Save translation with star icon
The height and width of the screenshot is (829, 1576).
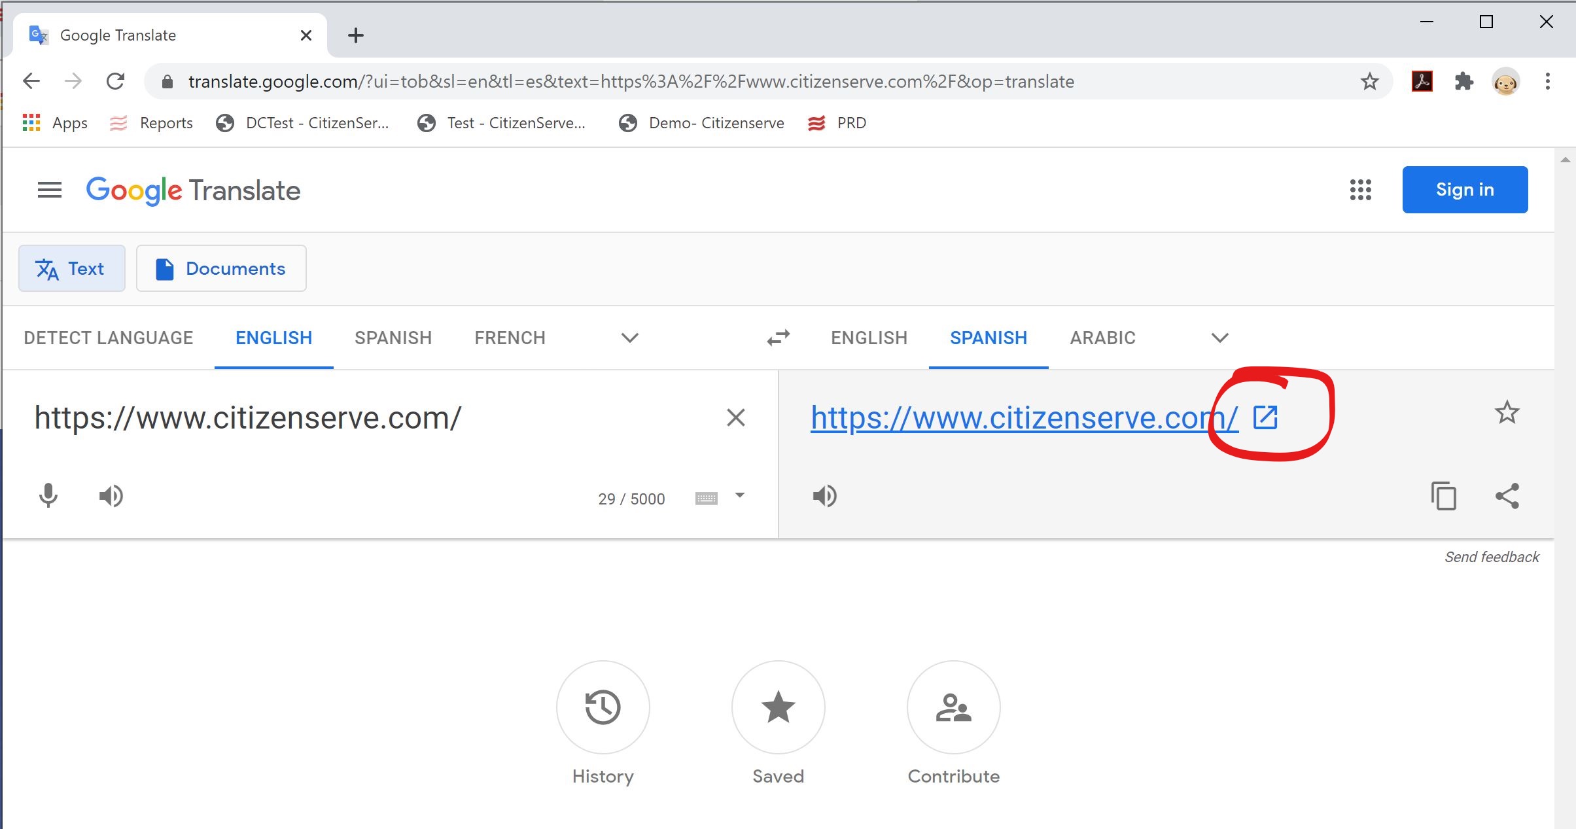tap(1507, 412)
